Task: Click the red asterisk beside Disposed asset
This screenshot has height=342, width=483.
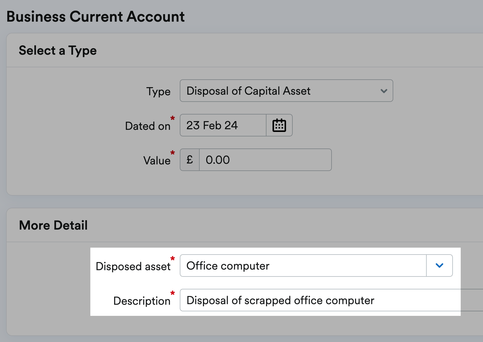Action: (x=173, y=258)
